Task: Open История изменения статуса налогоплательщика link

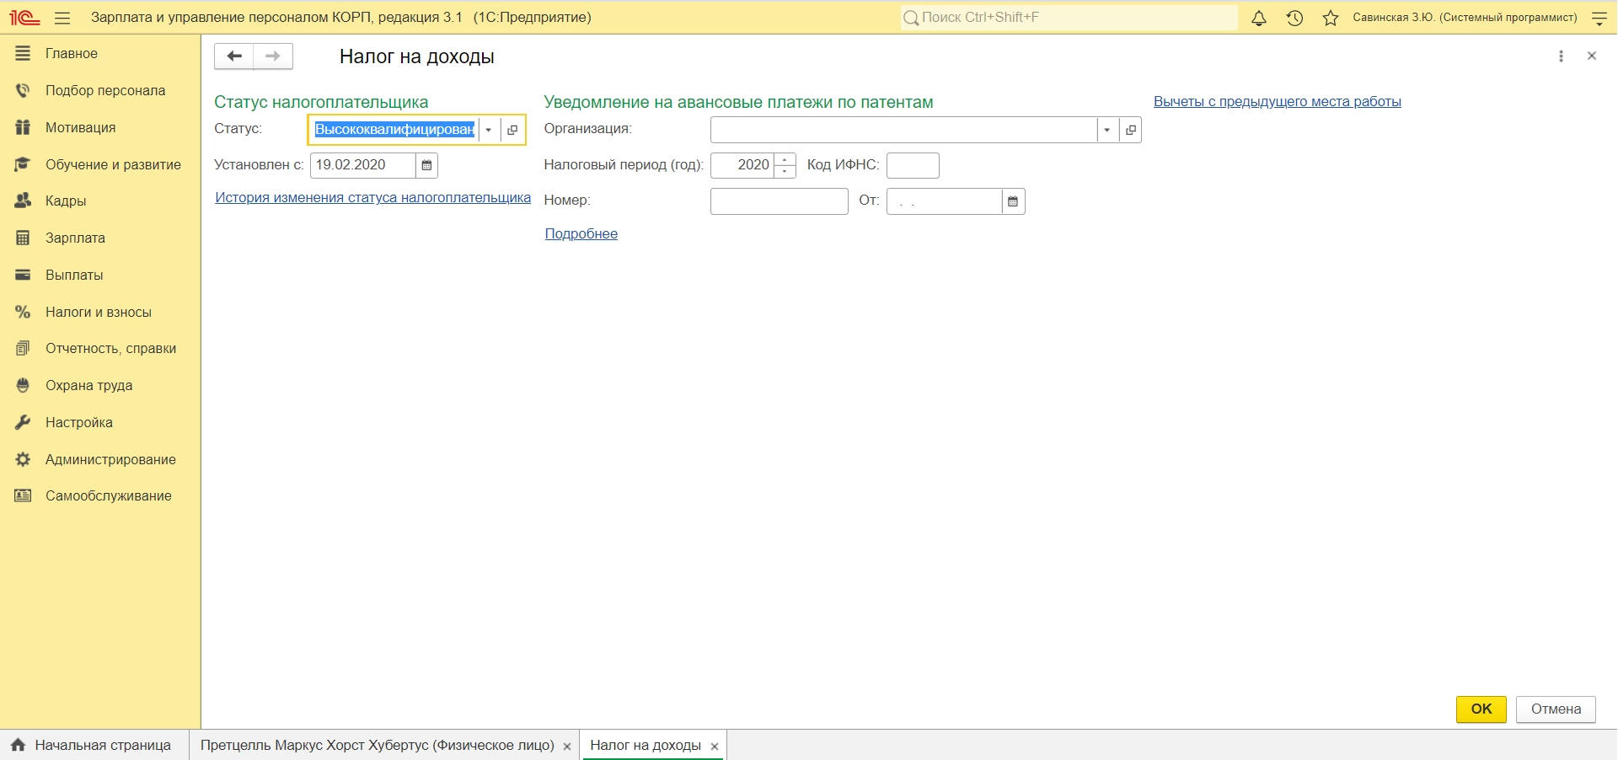Action: (372, 198)
